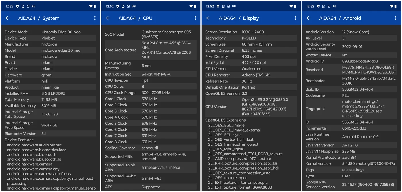Tap the Core 1 Clock row
402x192 pixels.
150,99
